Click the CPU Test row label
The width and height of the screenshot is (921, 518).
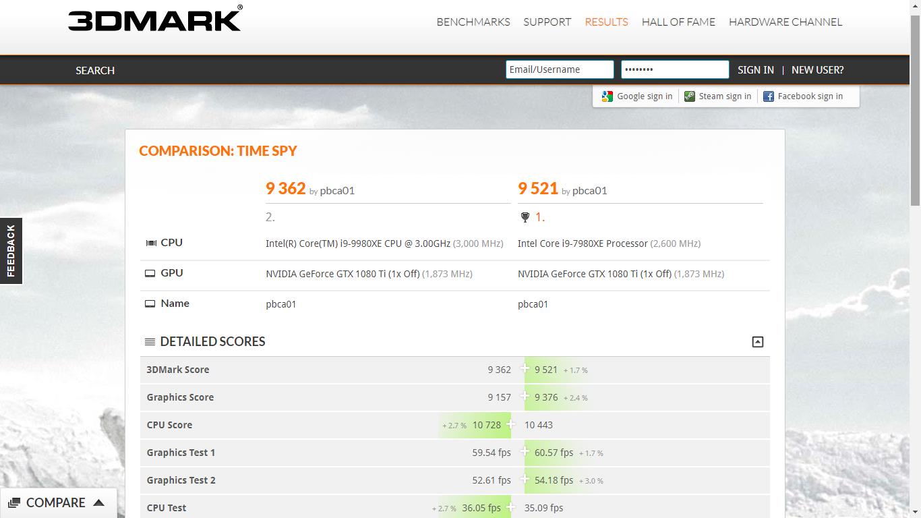tap(167, 508)
